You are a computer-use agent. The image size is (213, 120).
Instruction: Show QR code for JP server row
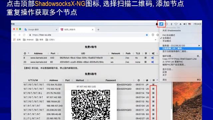153,84
